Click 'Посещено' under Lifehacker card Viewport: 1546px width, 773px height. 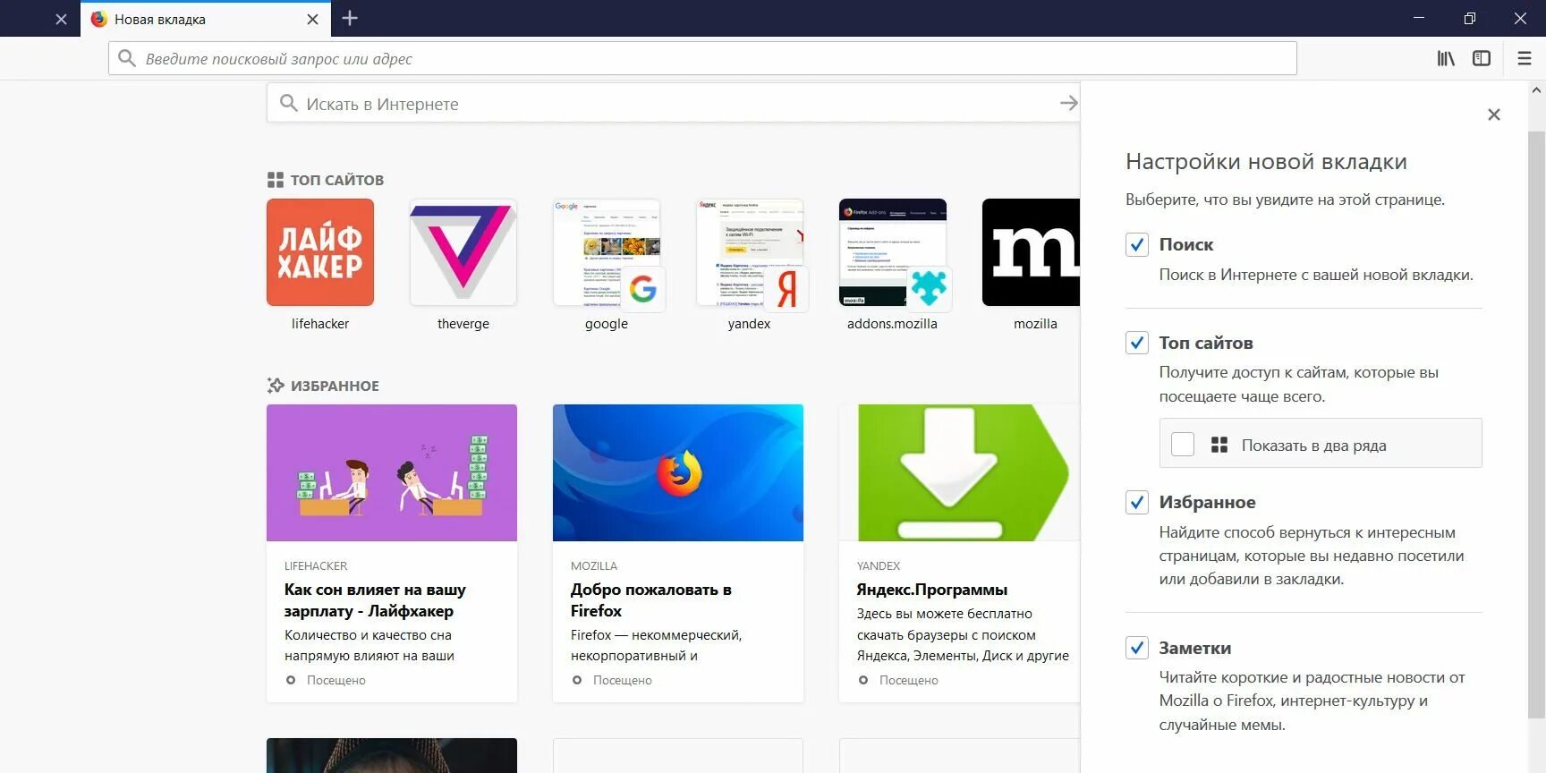pos(336,680)
